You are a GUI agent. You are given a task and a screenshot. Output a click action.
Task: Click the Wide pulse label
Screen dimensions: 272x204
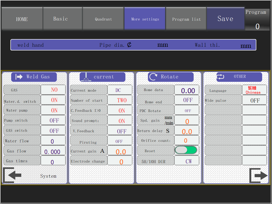coord(216,100)
